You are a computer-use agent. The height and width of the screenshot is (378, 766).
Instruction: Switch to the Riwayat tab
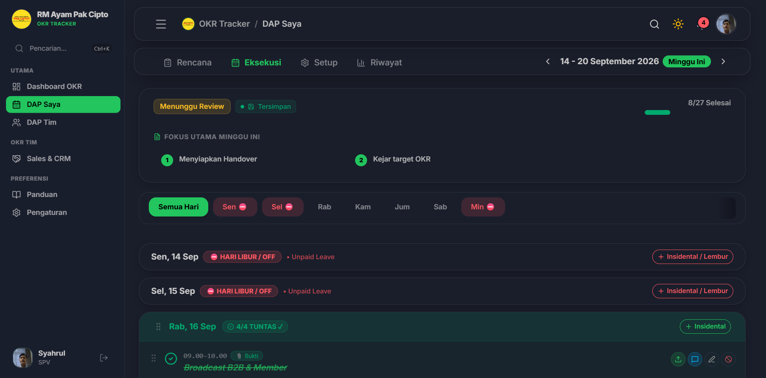(379, 63)
